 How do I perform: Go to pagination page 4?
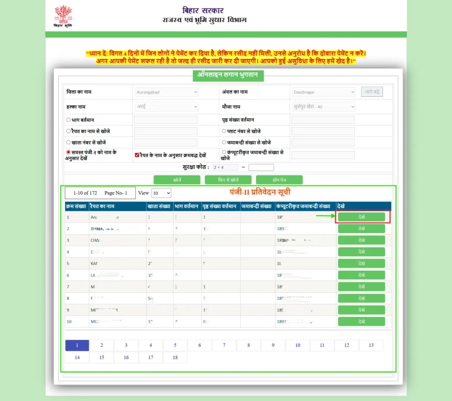[151, 345]
